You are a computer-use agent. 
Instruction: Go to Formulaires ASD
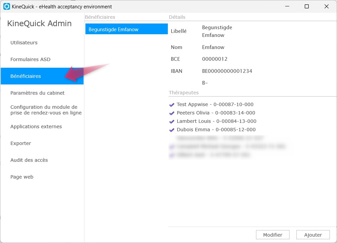pos(30,59)
